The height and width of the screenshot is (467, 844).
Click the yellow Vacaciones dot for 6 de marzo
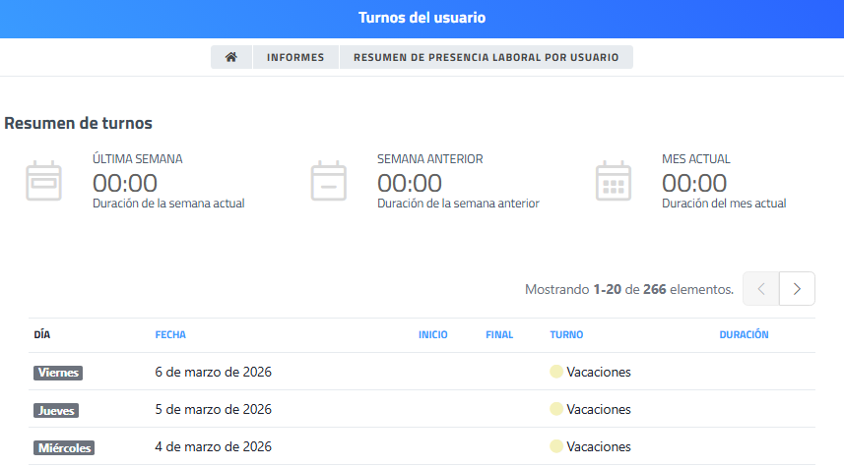point(556,373)
